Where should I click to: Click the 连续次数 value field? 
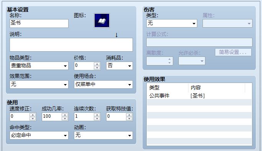(84, 117)
